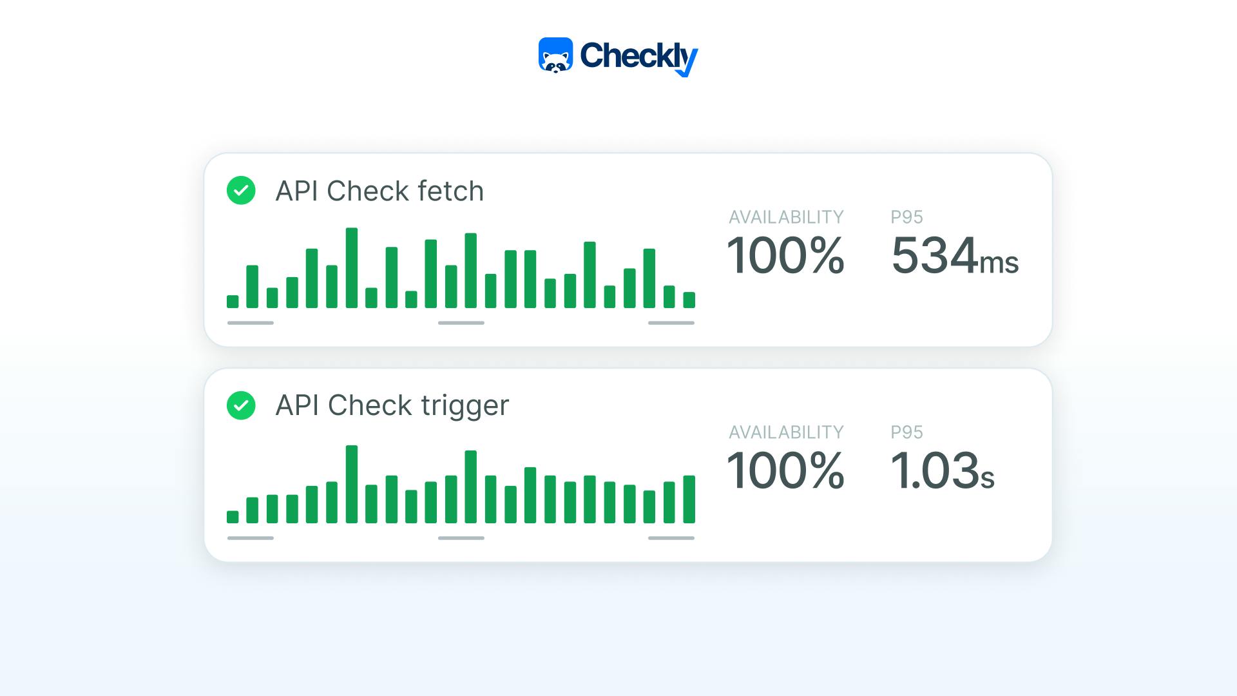The width and height of the screenshot is (1237, 696).
Task: Click rightmost bar in trigger chart
Action: tap(689, 499)
